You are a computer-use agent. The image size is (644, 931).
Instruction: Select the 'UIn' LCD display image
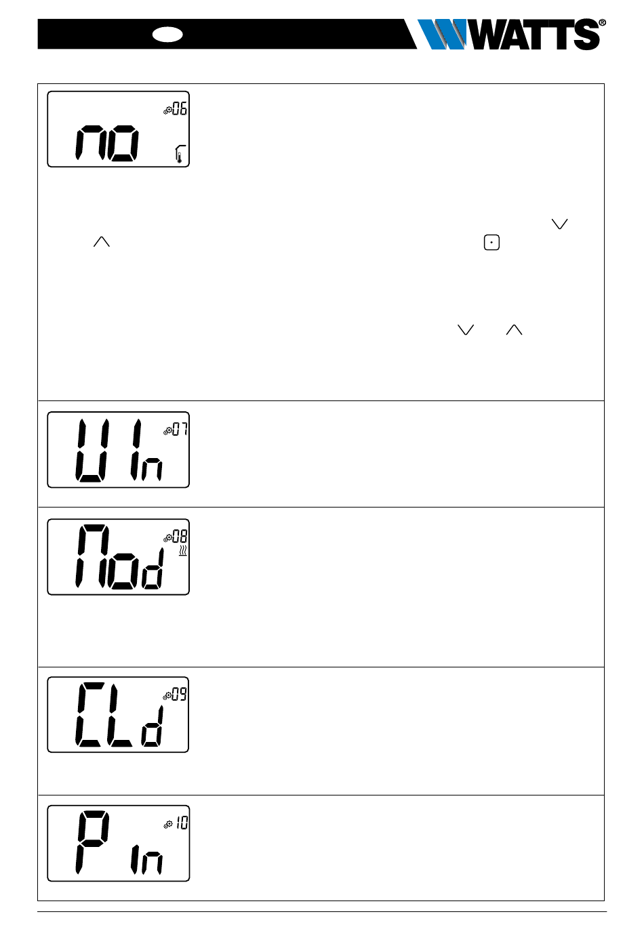pyautogui.click(x=118, y=449)
